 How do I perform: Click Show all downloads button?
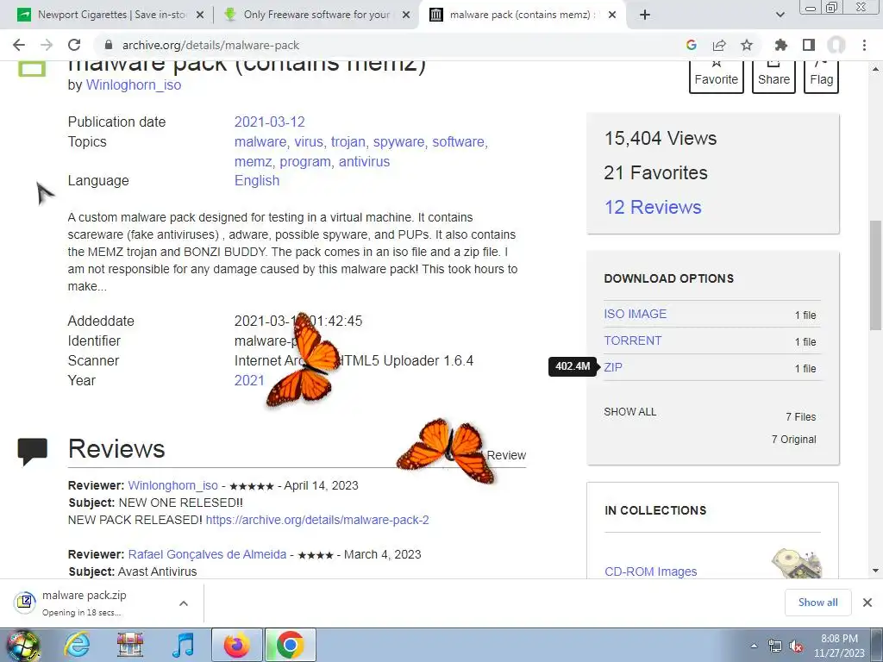click(817, 603)
